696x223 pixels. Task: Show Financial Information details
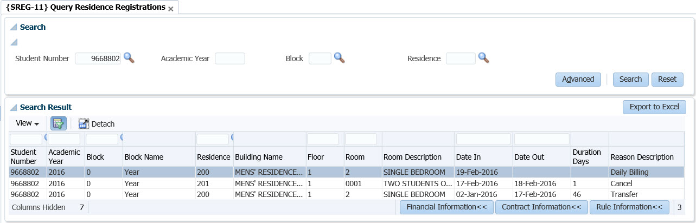coord(446,207)
